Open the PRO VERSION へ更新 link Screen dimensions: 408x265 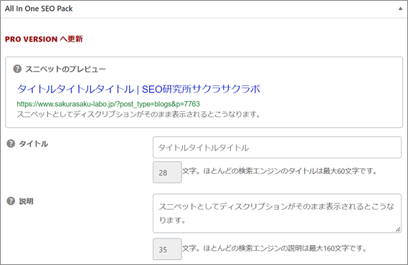tap(44, 39)
